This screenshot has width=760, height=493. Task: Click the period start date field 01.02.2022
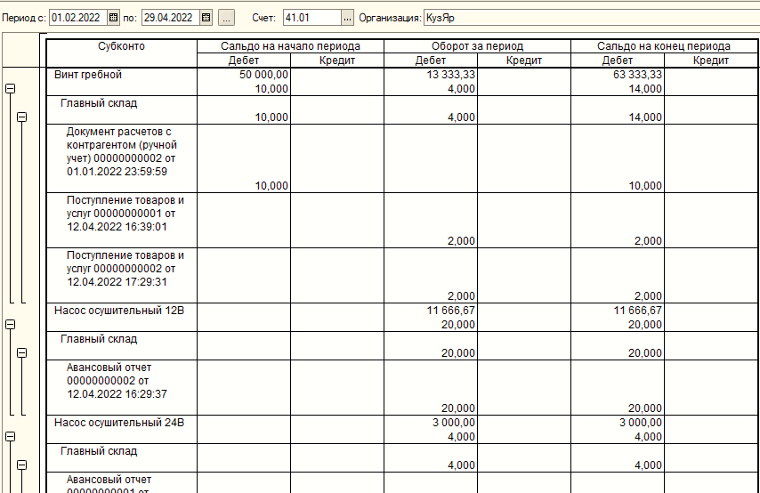tap(78, 18)
